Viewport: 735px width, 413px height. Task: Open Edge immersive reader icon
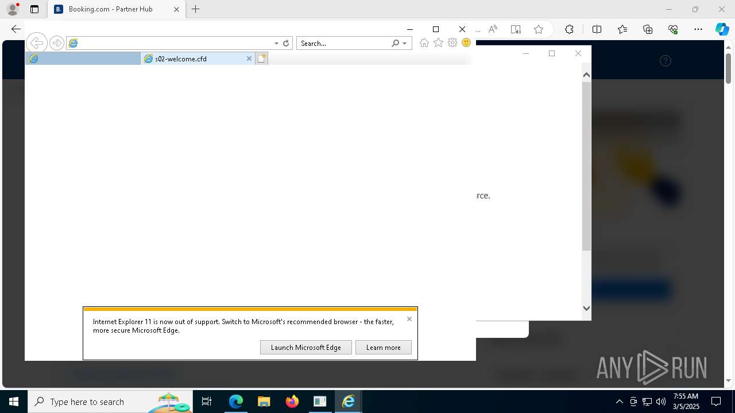(x=516, y=29)
